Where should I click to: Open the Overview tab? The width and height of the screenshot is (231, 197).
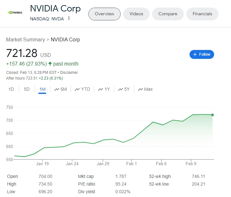click(104, 14)
